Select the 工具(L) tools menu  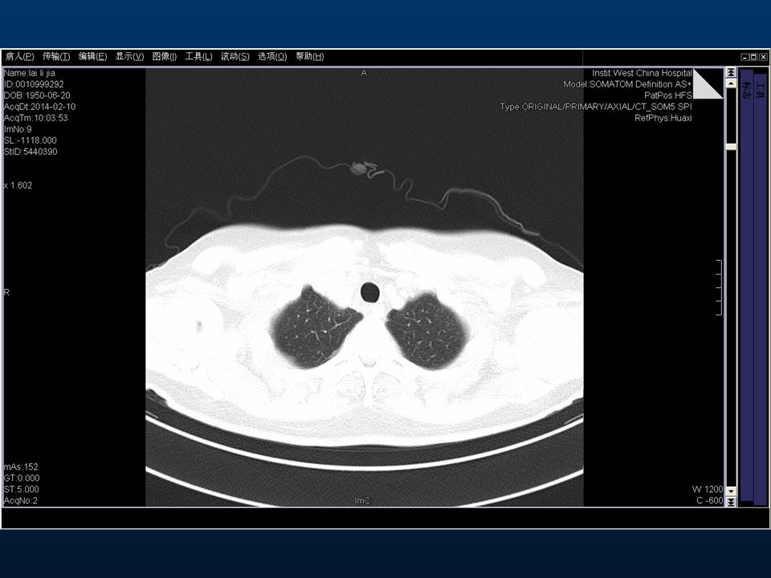(198, 56)
